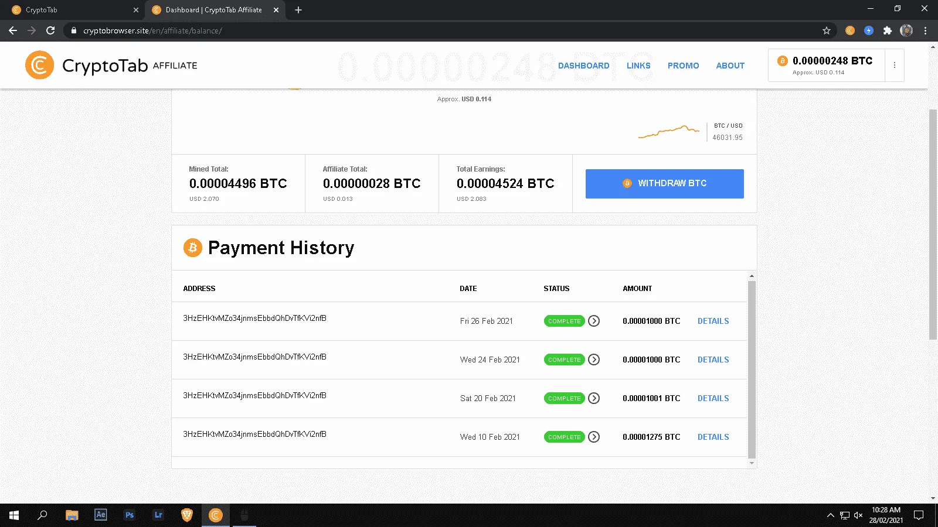
Task: Click arrow circle icon for Wed 24 Feb 2021
Action: coord(594,360)
